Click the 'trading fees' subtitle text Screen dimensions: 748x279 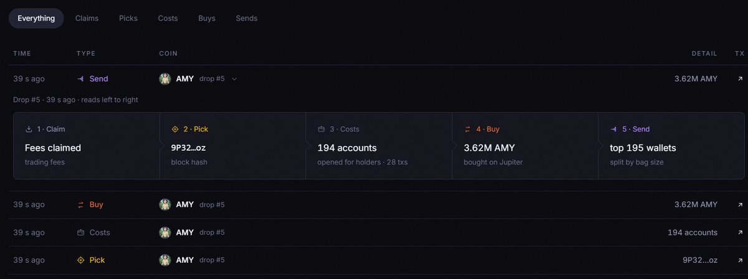44,162
